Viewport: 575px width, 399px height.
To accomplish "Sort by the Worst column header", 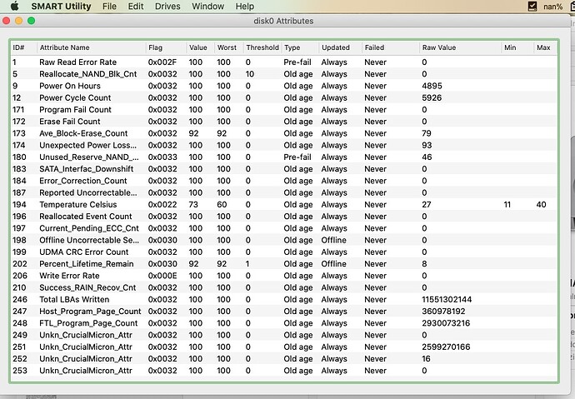I will 229,47.
